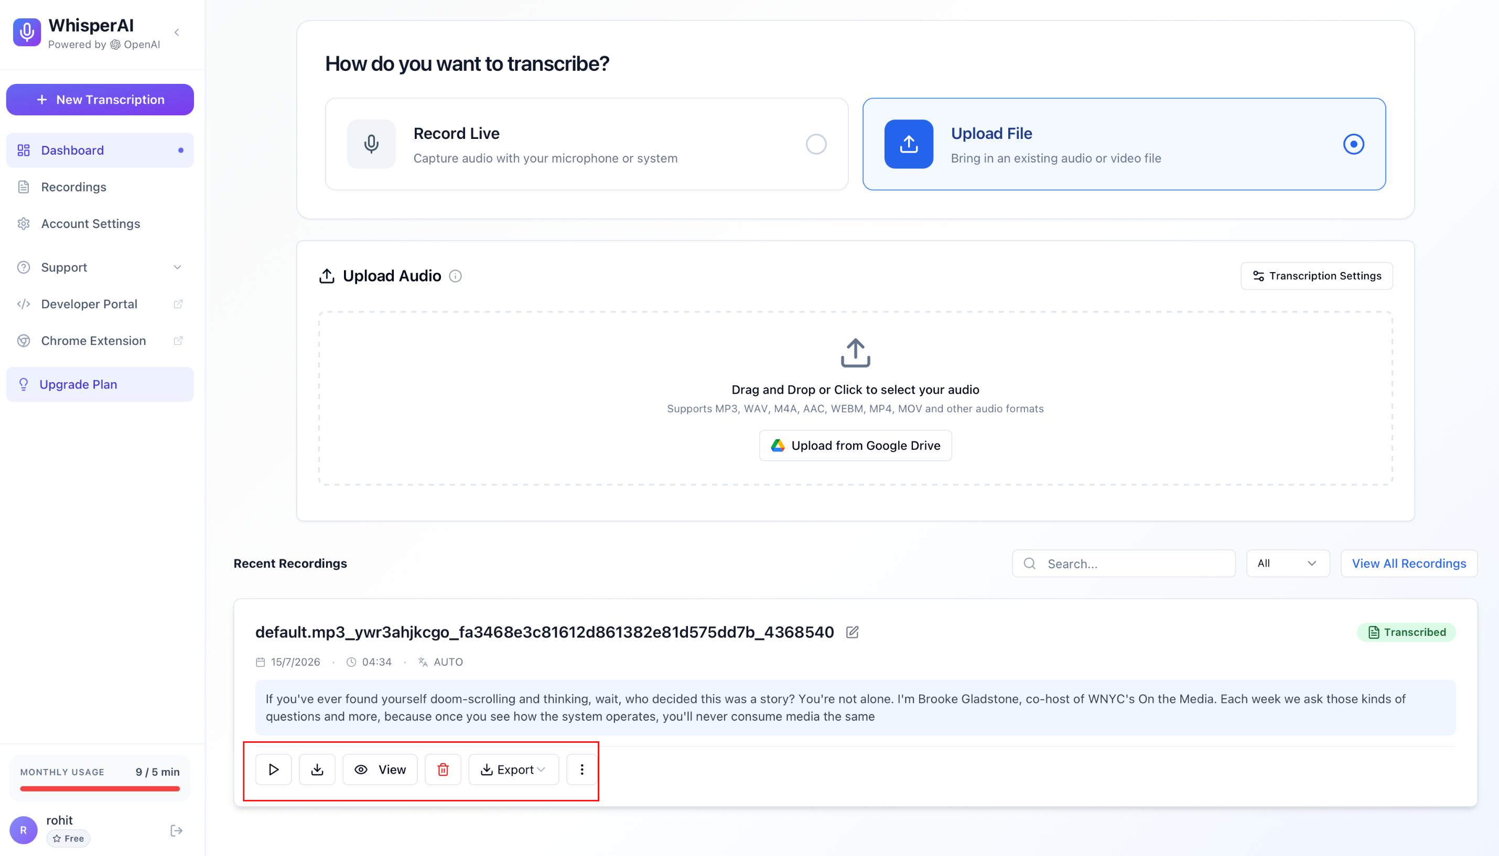Click the Upgrade Plan option

point(100,385)
